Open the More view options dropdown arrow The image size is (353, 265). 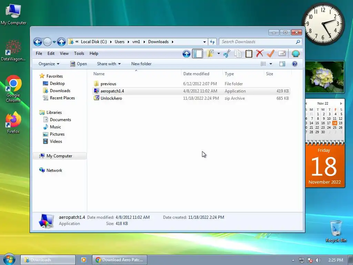pyautogui.click(x=271, y=64)
